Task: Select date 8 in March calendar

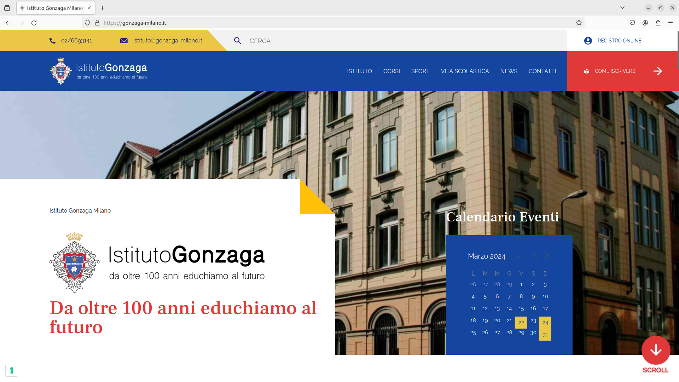Action: pyautogui.click(x=521, y=296)
